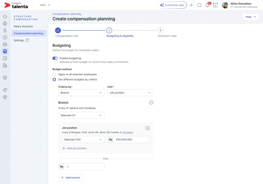Click the external link icon beside Settings
Viewport: 263px width, 184px height.
[27, 40]
